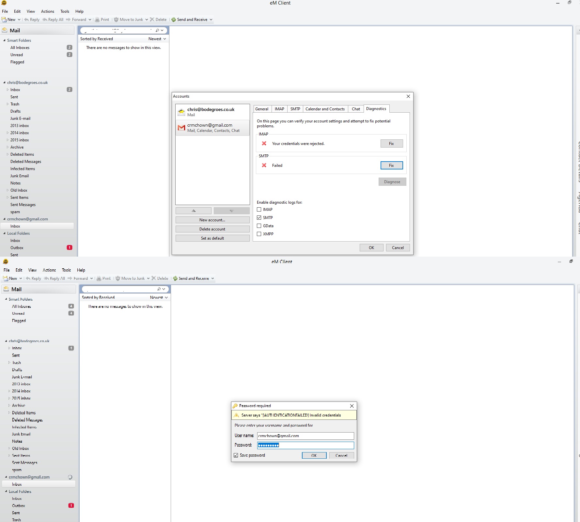The image size is (580, 522).
Task: Toggle the Save password checkbox
Action: pos(236,455)
